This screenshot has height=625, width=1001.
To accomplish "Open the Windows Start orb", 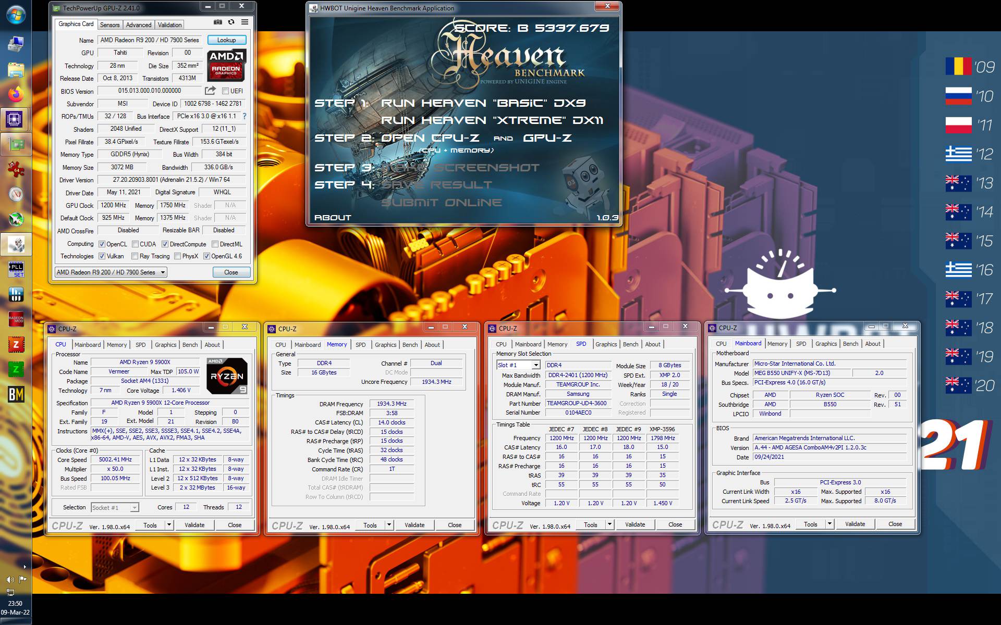I will click(16, 14).
